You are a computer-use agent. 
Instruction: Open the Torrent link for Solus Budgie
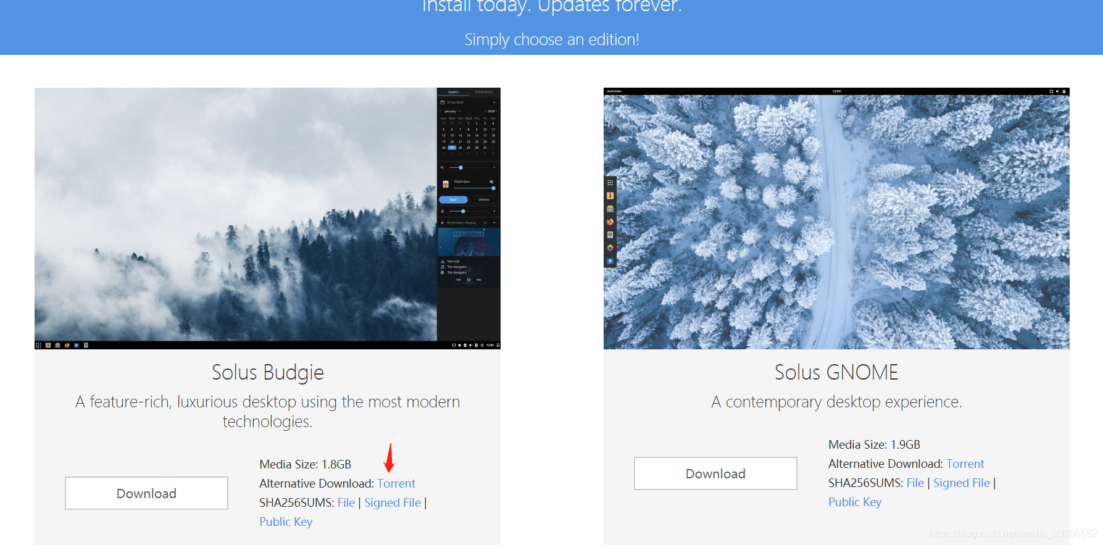coord(396,483)
